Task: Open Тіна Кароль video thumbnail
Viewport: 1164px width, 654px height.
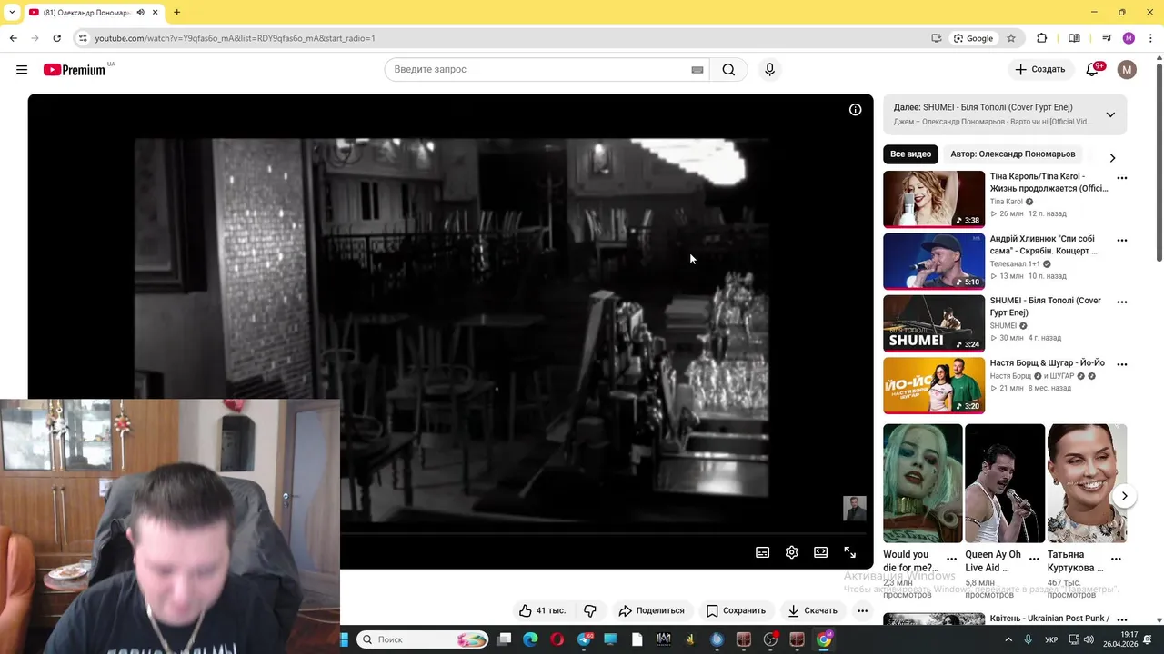Action: [x=934, y=199]
